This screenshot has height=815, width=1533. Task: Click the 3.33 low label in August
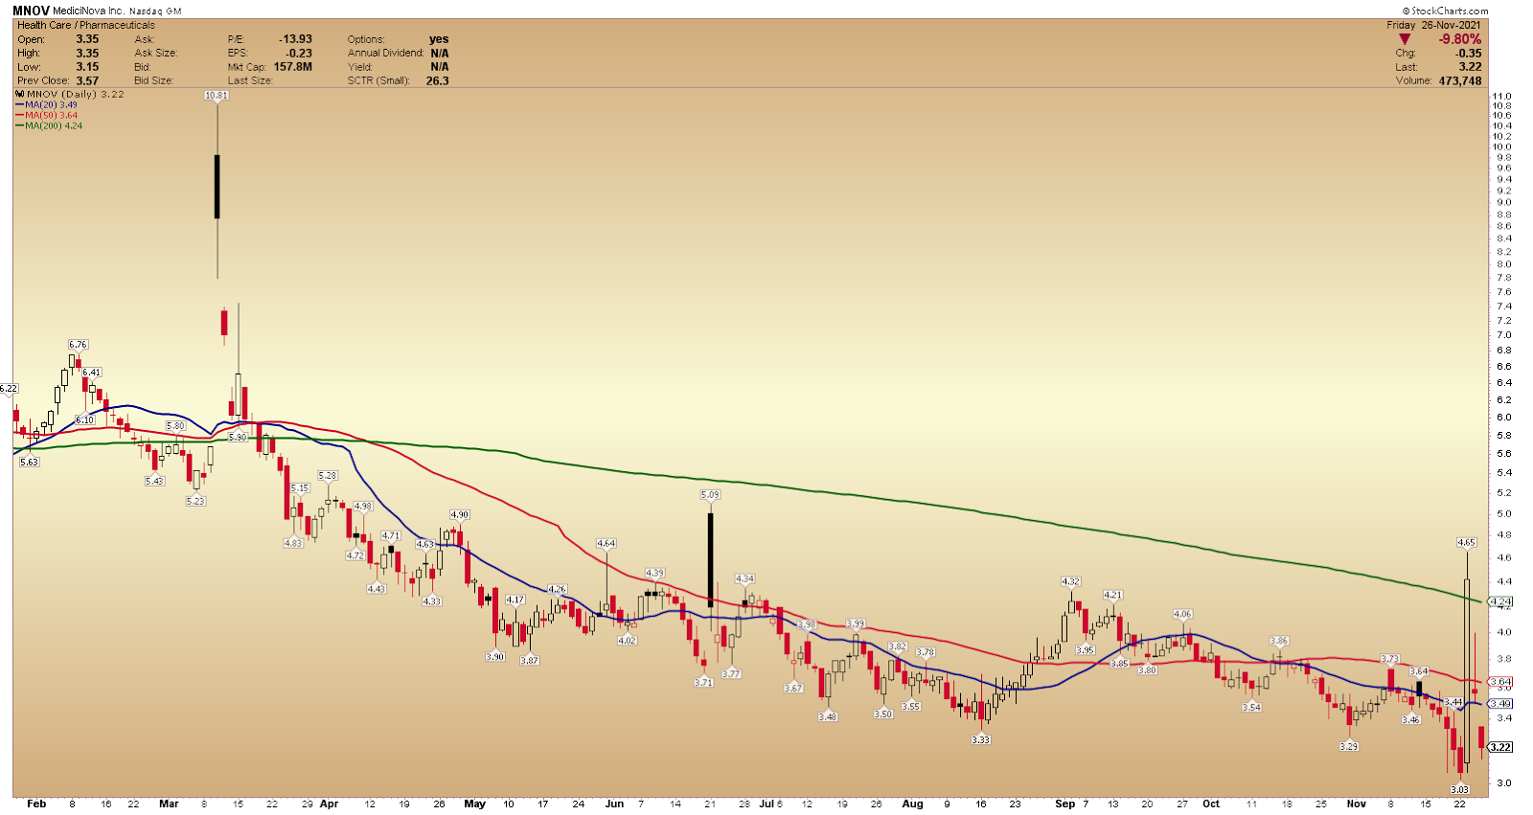(980, 739)
